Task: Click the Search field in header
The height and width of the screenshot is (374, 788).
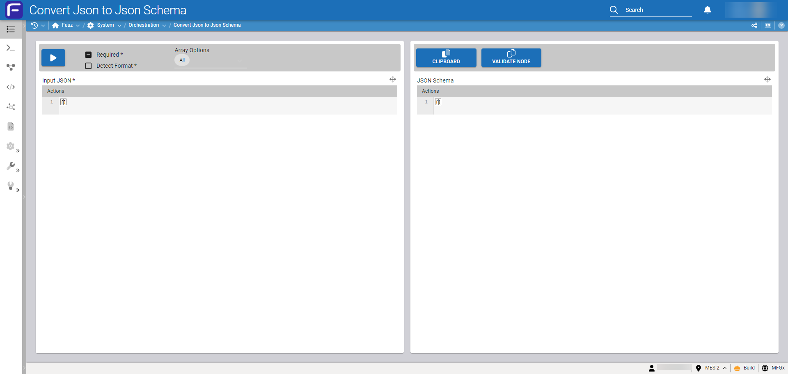Action: 657,10
